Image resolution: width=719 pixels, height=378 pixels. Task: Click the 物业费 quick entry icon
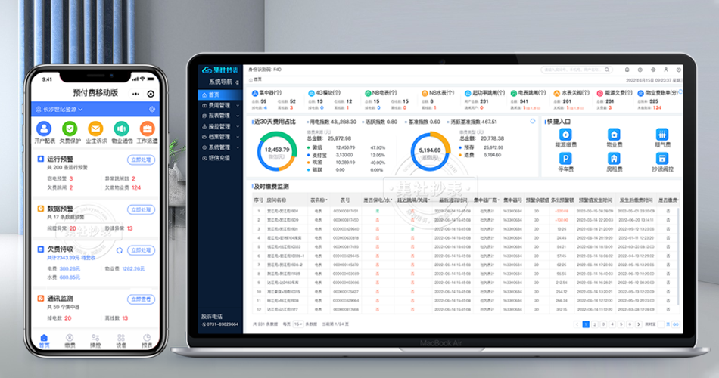pos(614,133)
